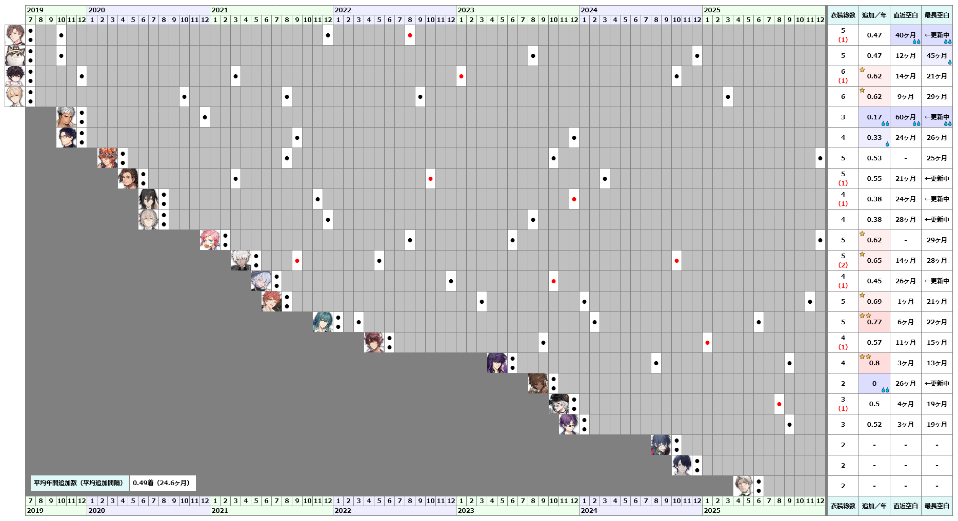Select the pink-haired character portrait
The image size is (958, 521).
pos(210,240)
